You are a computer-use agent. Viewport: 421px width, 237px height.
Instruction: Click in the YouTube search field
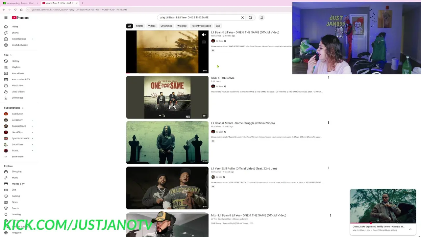(x=199, y=17)
